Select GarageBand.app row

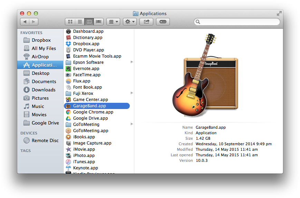[97, 106]
